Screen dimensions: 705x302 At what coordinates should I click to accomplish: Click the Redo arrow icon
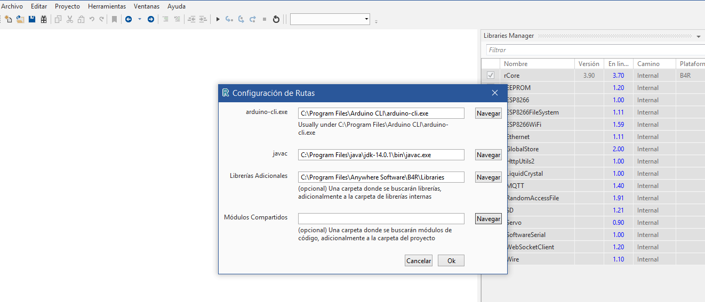[101, 19]
